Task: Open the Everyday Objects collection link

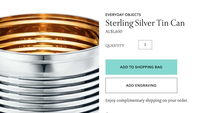Action: (x=123, y=15)
